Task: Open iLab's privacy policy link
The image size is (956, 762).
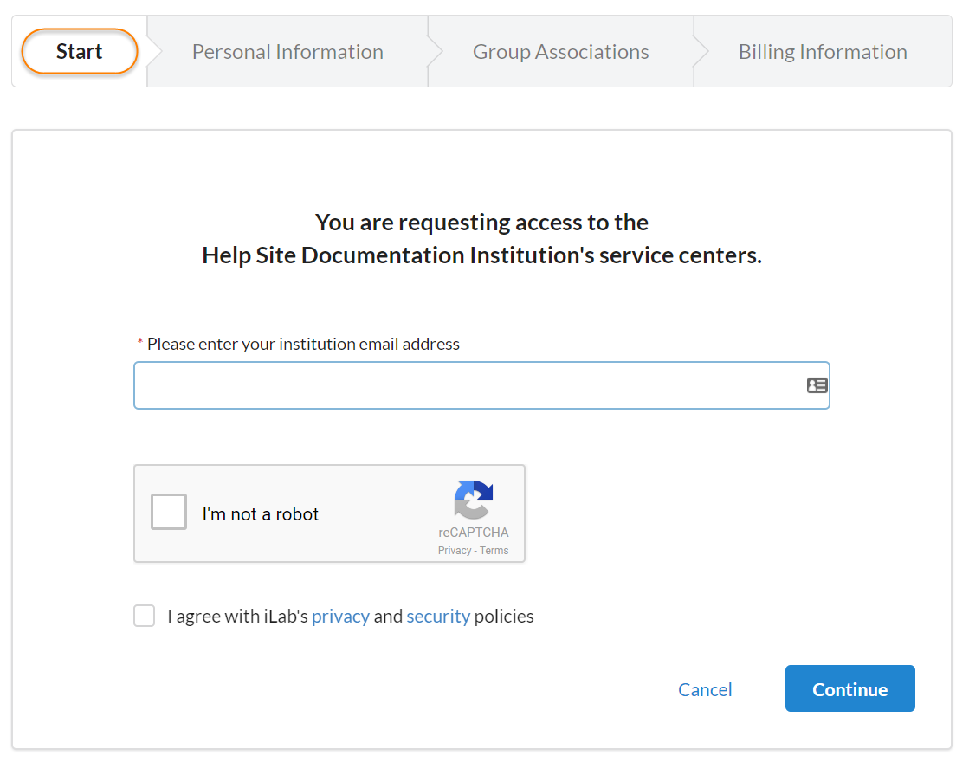Action: click(x=340, y=617)
